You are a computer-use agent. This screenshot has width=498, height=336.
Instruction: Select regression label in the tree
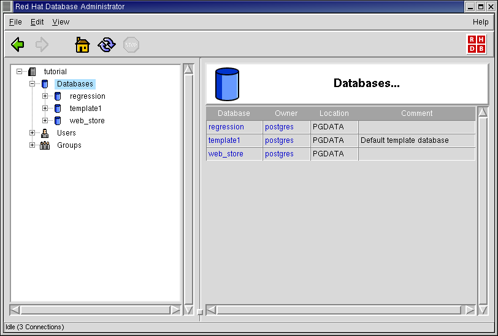click(87, 96)
